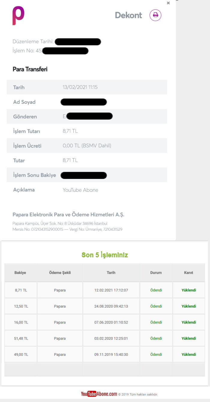Click the Ödeme Şekli column header
Screen dimensions: 210x402
[60, 273]
